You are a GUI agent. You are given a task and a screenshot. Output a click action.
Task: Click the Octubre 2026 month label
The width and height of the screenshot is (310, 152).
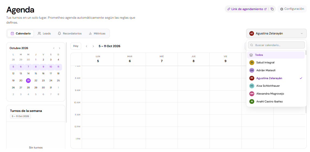(19, 48)
